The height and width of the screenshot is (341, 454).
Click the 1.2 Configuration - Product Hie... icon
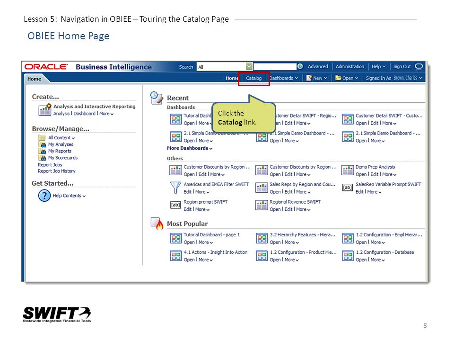click(262, 256)
